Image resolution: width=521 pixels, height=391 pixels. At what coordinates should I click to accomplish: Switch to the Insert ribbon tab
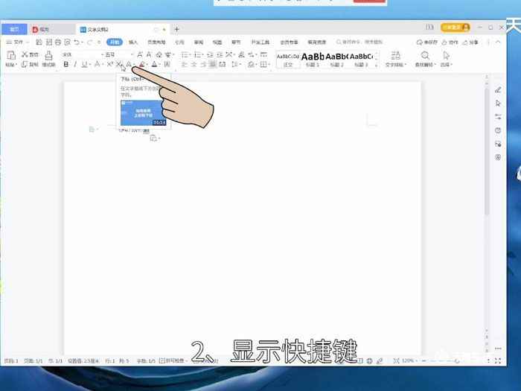point(133,42)
